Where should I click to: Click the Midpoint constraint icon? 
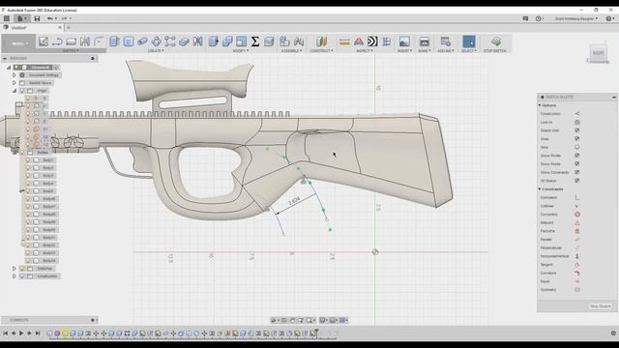click(x=576, y=223)
